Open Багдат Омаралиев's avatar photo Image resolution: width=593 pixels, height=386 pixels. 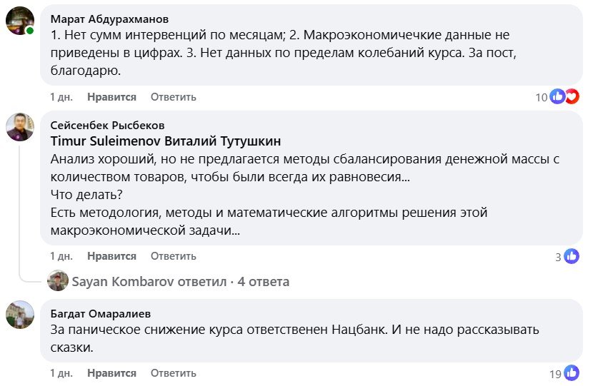pos(20,315)
